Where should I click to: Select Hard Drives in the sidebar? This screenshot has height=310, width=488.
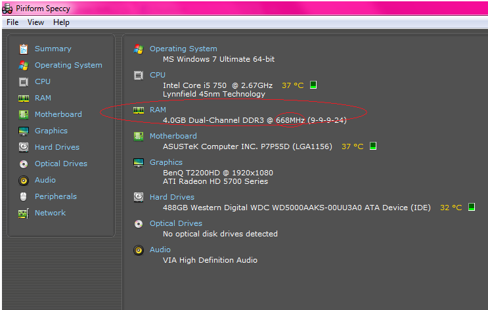coord(57,147)
